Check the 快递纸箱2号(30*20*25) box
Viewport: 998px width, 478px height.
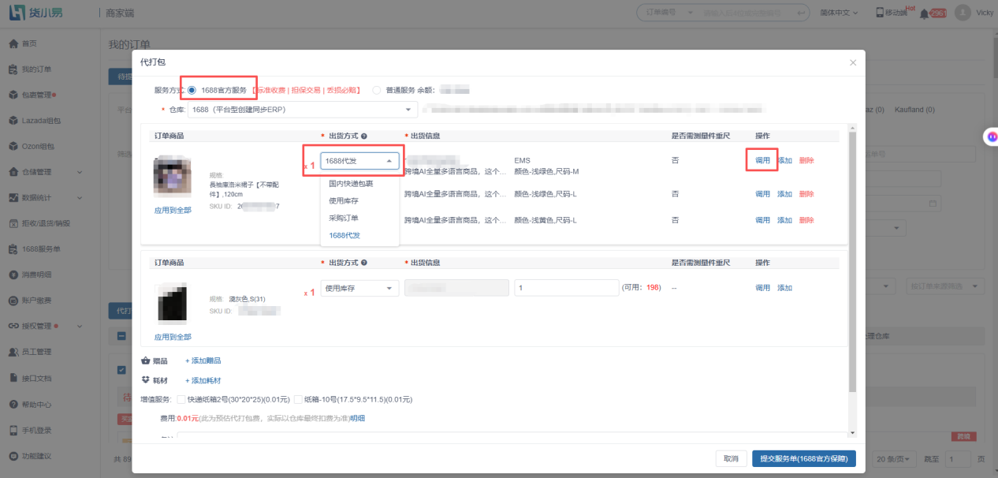pyautogui.click(x=181, y=399)
